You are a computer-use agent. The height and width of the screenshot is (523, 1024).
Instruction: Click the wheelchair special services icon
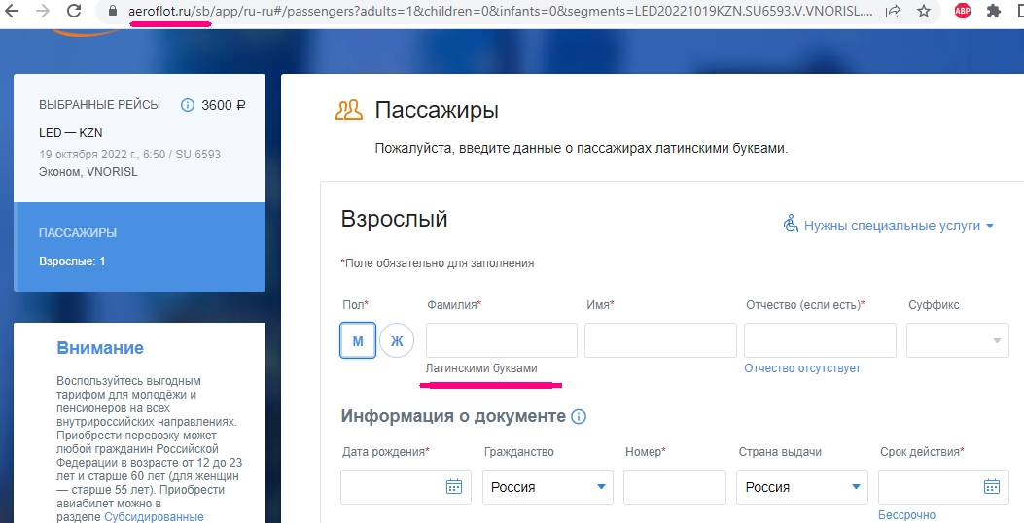pos(791,224)
